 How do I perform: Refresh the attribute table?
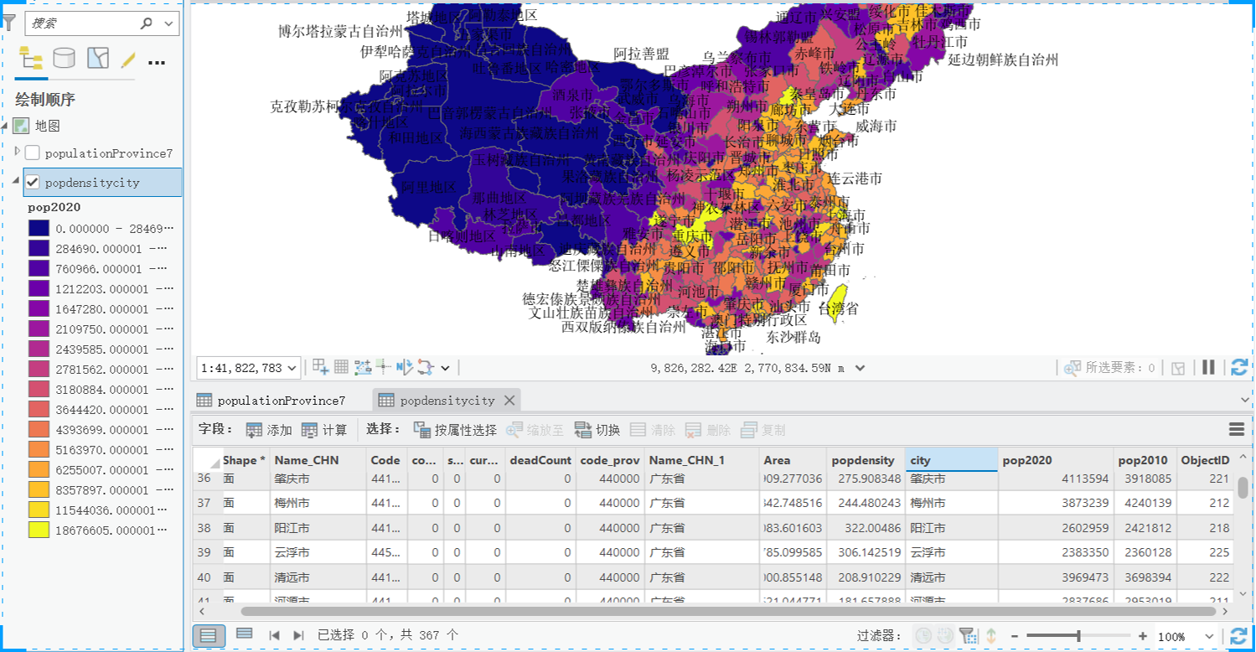(x=1239, y=636)
